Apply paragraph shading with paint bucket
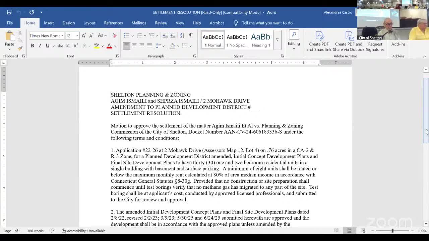This screenshot has height=241, width=429. [172, 46]
